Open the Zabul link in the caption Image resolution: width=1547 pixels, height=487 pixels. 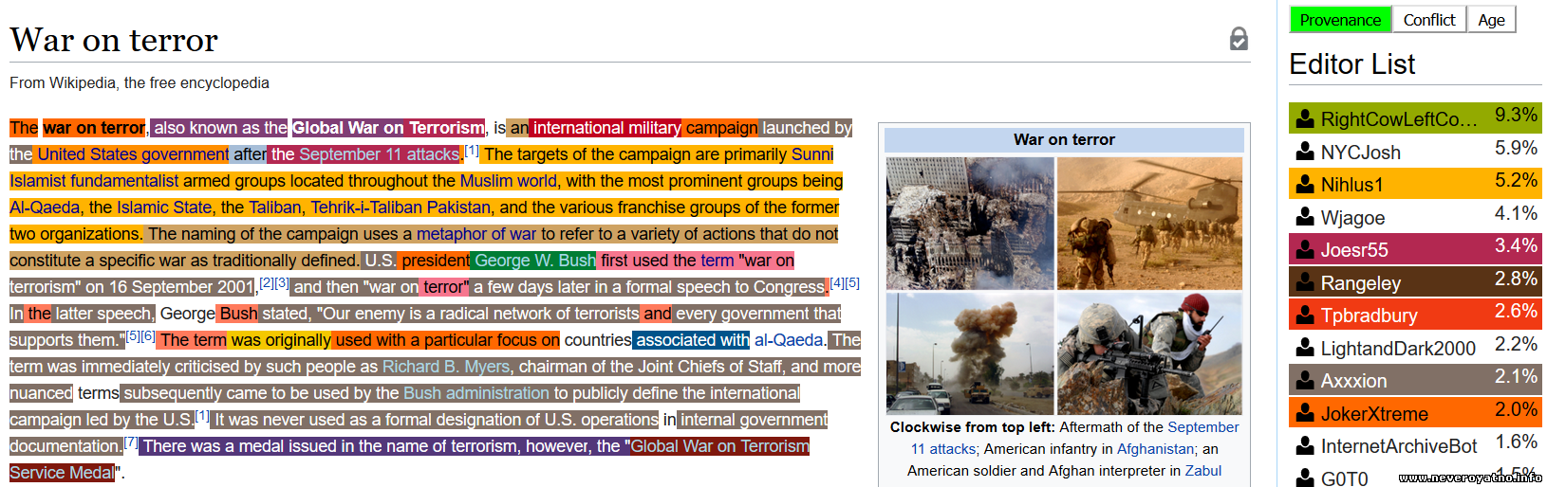(x=1202, y=471)
